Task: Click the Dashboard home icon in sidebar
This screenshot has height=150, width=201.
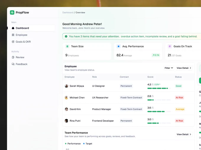Action: (x=13, y=28)
